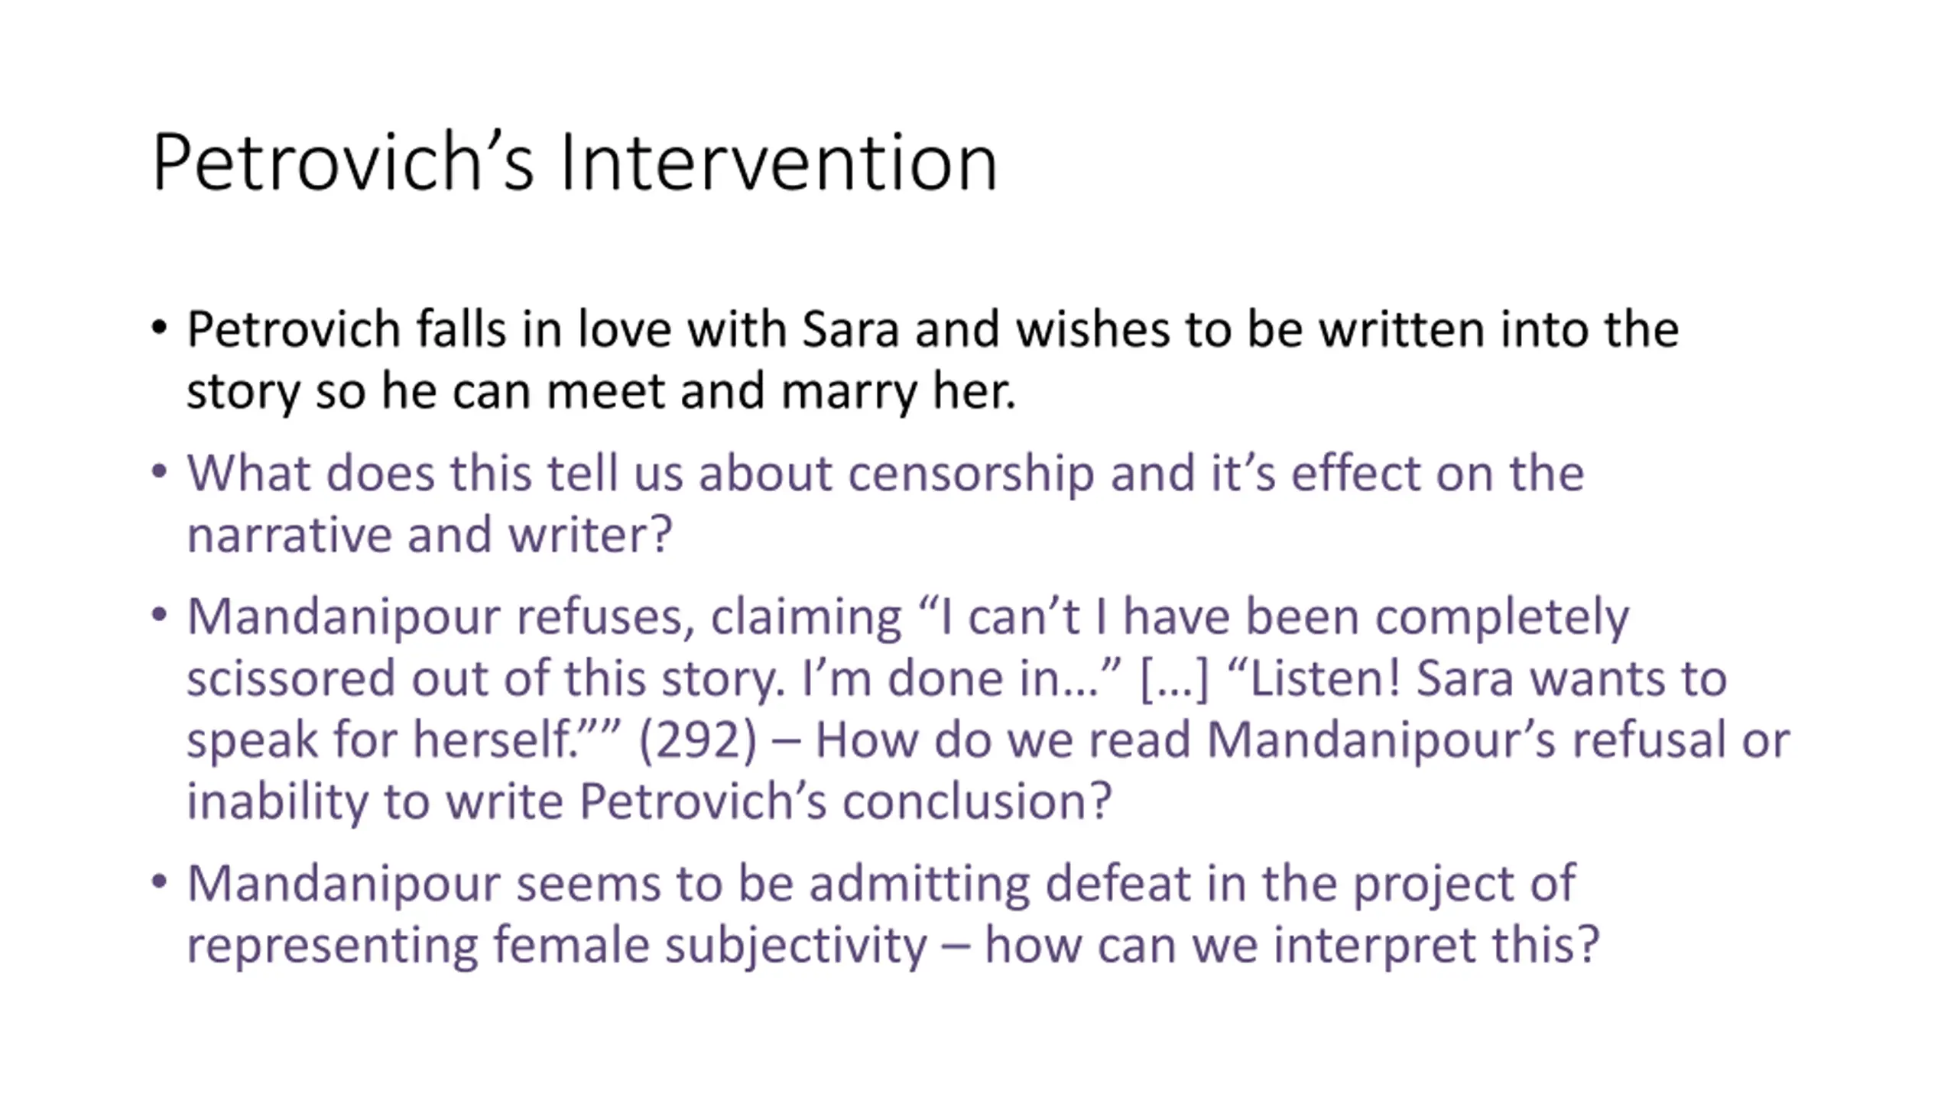Click the word 'censorship' in second bullet

[x=971, y=473]
